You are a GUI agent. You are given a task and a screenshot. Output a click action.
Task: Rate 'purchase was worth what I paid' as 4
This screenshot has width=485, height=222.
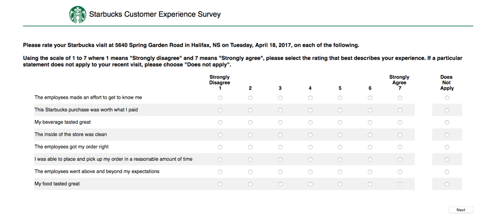(x=310, y=110)
